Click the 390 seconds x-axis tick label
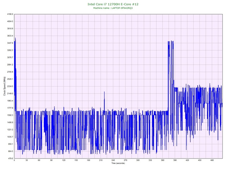The width and height of the screenshot is (226, 169). (175, 160)
